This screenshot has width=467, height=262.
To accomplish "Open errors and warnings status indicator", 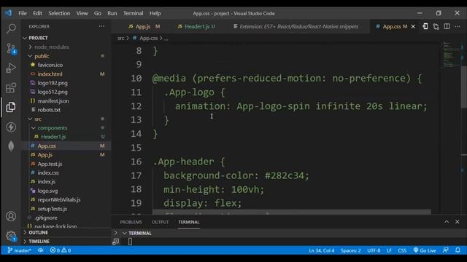I will [61, 250].
